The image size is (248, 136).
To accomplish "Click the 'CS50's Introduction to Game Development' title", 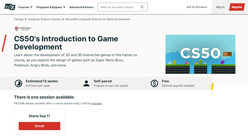I will [x=66, y=43].
